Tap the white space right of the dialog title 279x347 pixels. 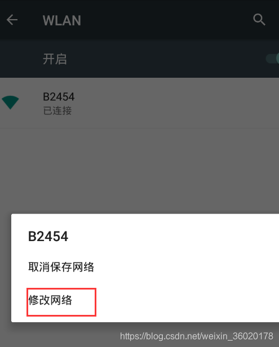pyautogui.click(x=172, y=237)
